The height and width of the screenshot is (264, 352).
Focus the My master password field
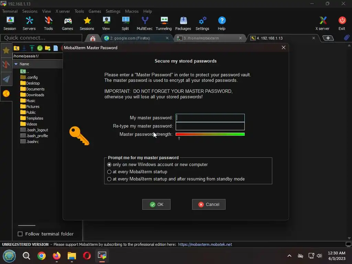(x=210, y=118)
